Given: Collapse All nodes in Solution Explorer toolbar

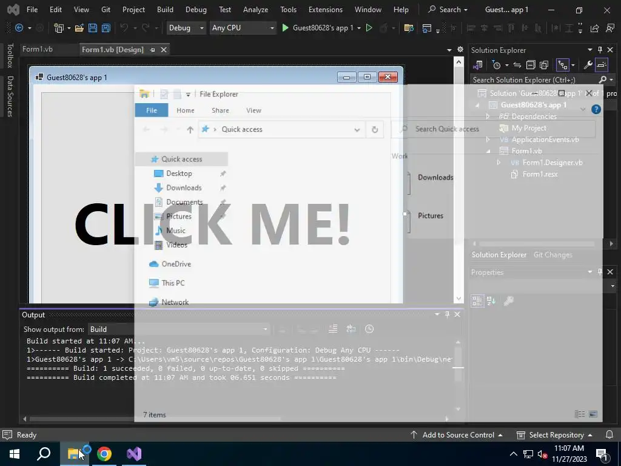Looking at the screenshot, I should point(531,64).
